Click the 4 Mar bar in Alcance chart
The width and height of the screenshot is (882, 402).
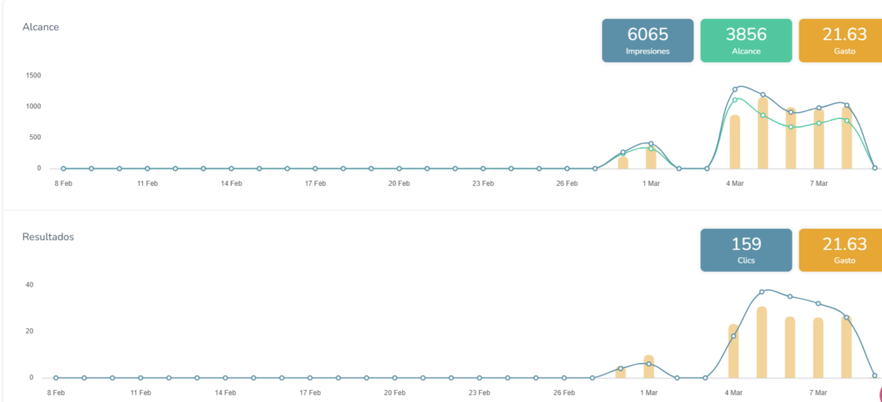coord(735,142)
